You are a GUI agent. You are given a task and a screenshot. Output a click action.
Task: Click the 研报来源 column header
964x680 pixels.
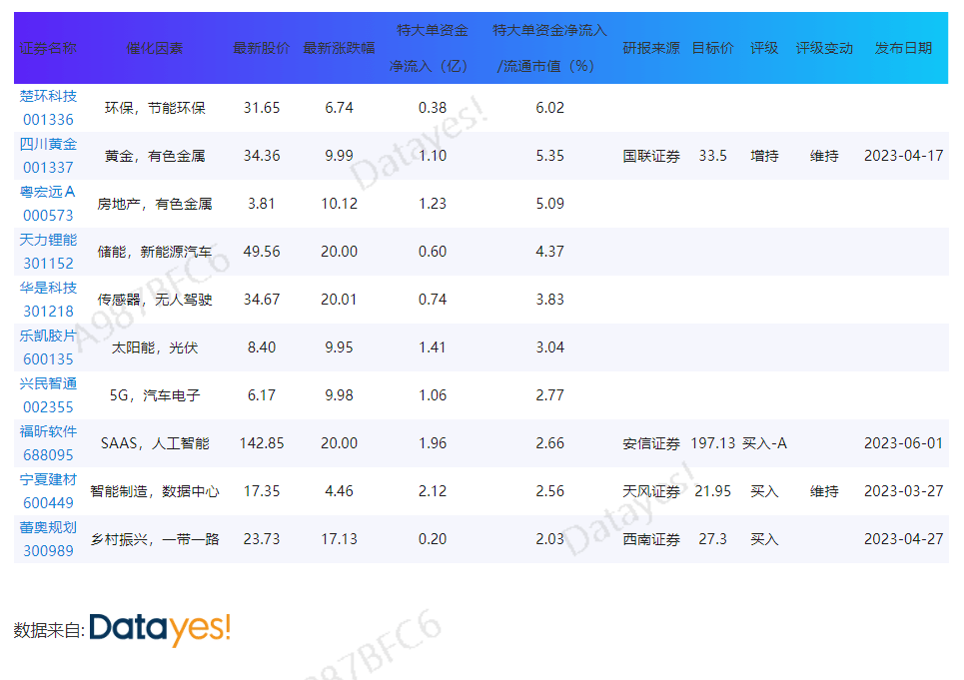click(651, 48)
